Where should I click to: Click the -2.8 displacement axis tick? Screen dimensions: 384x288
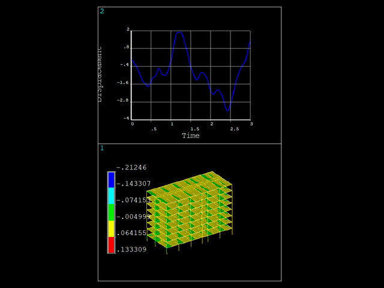[x=124, y=100]
